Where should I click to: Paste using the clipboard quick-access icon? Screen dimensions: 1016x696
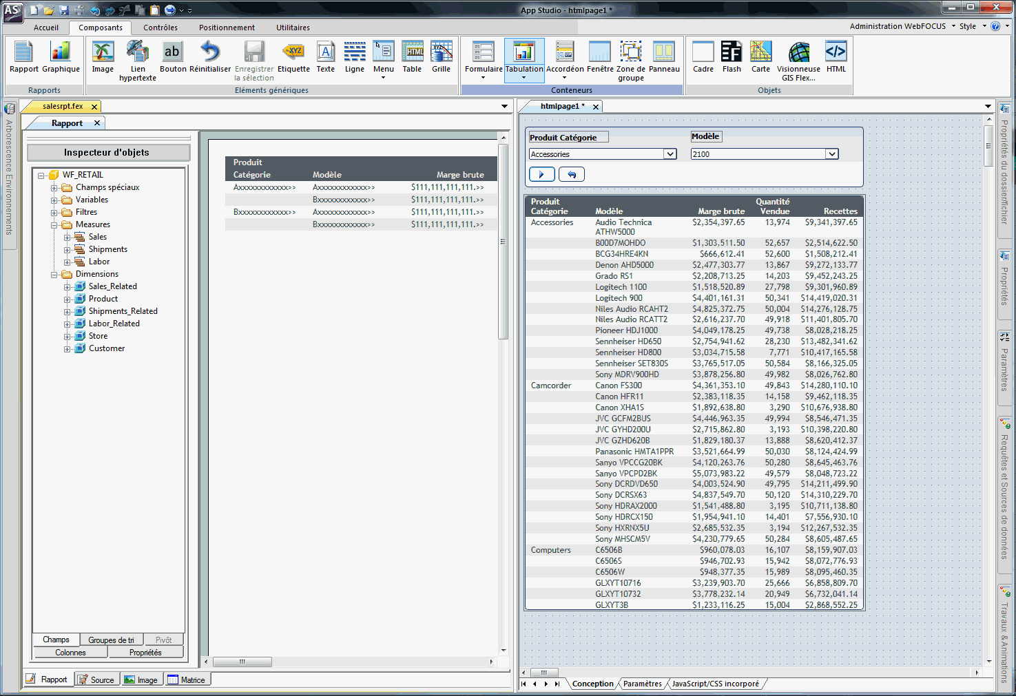[155, 10]
